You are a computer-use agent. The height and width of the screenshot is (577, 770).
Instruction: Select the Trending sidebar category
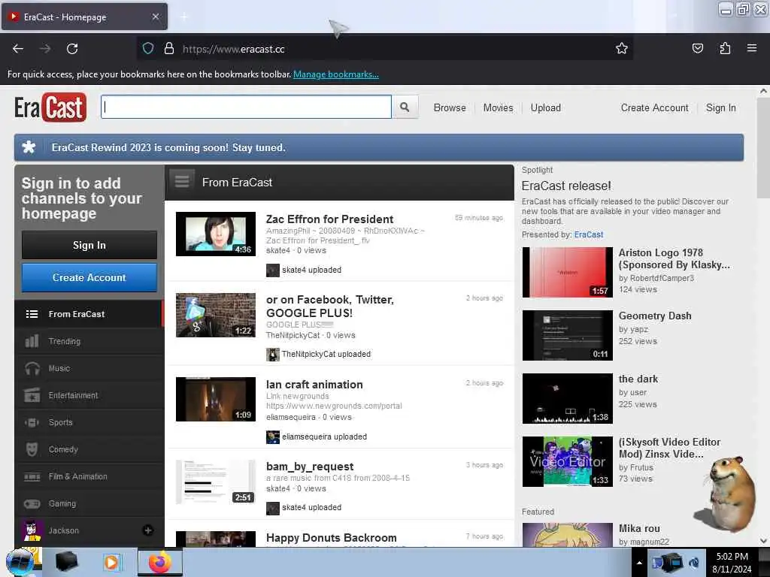coord(89,341)
